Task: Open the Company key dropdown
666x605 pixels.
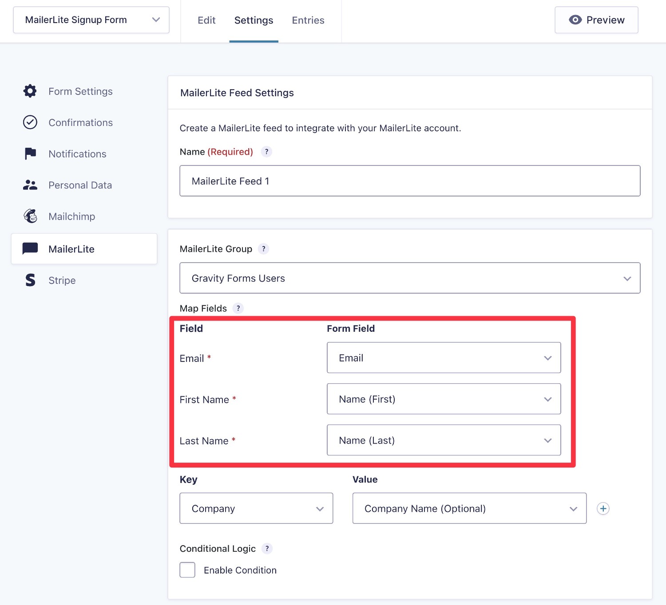Action: point(256,508)
